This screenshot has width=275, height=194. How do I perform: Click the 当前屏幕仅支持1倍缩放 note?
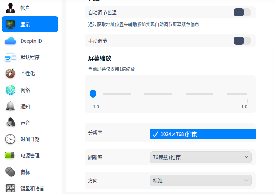[x=112, y=69]
